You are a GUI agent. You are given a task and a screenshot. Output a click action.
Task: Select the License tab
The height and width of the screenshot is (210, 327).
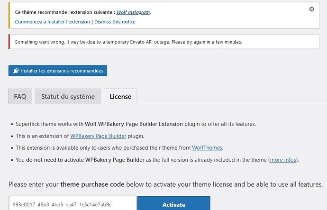click(x=120, y=96)
